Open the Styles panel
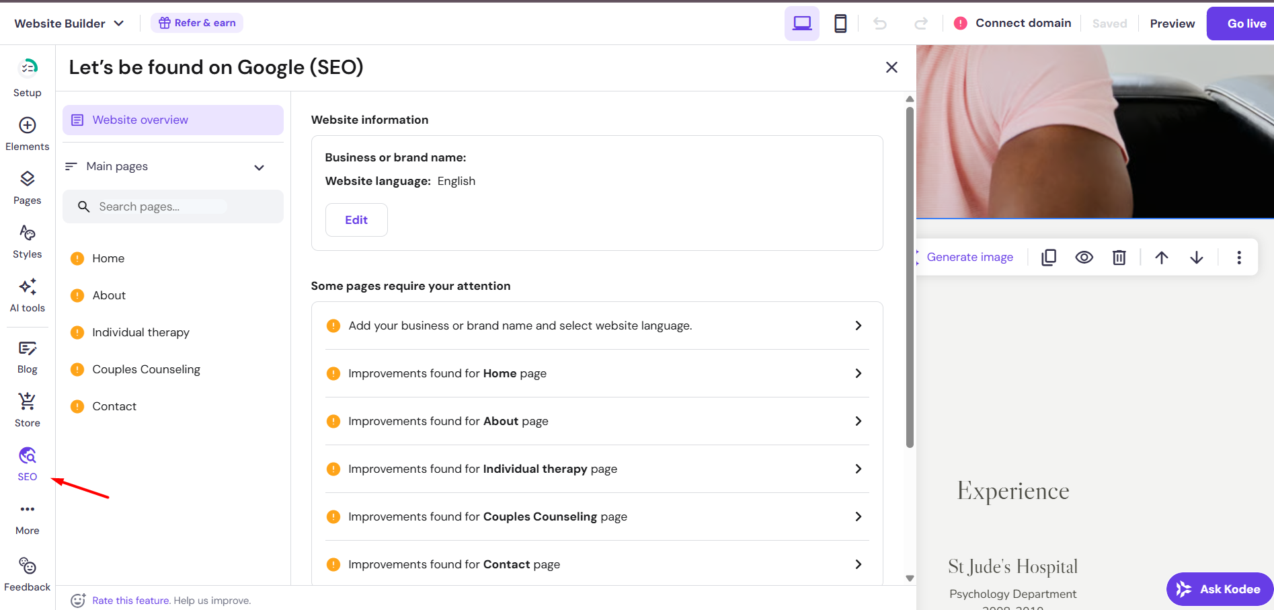The height and width of the screenshot is (610, 1274). 28,241
